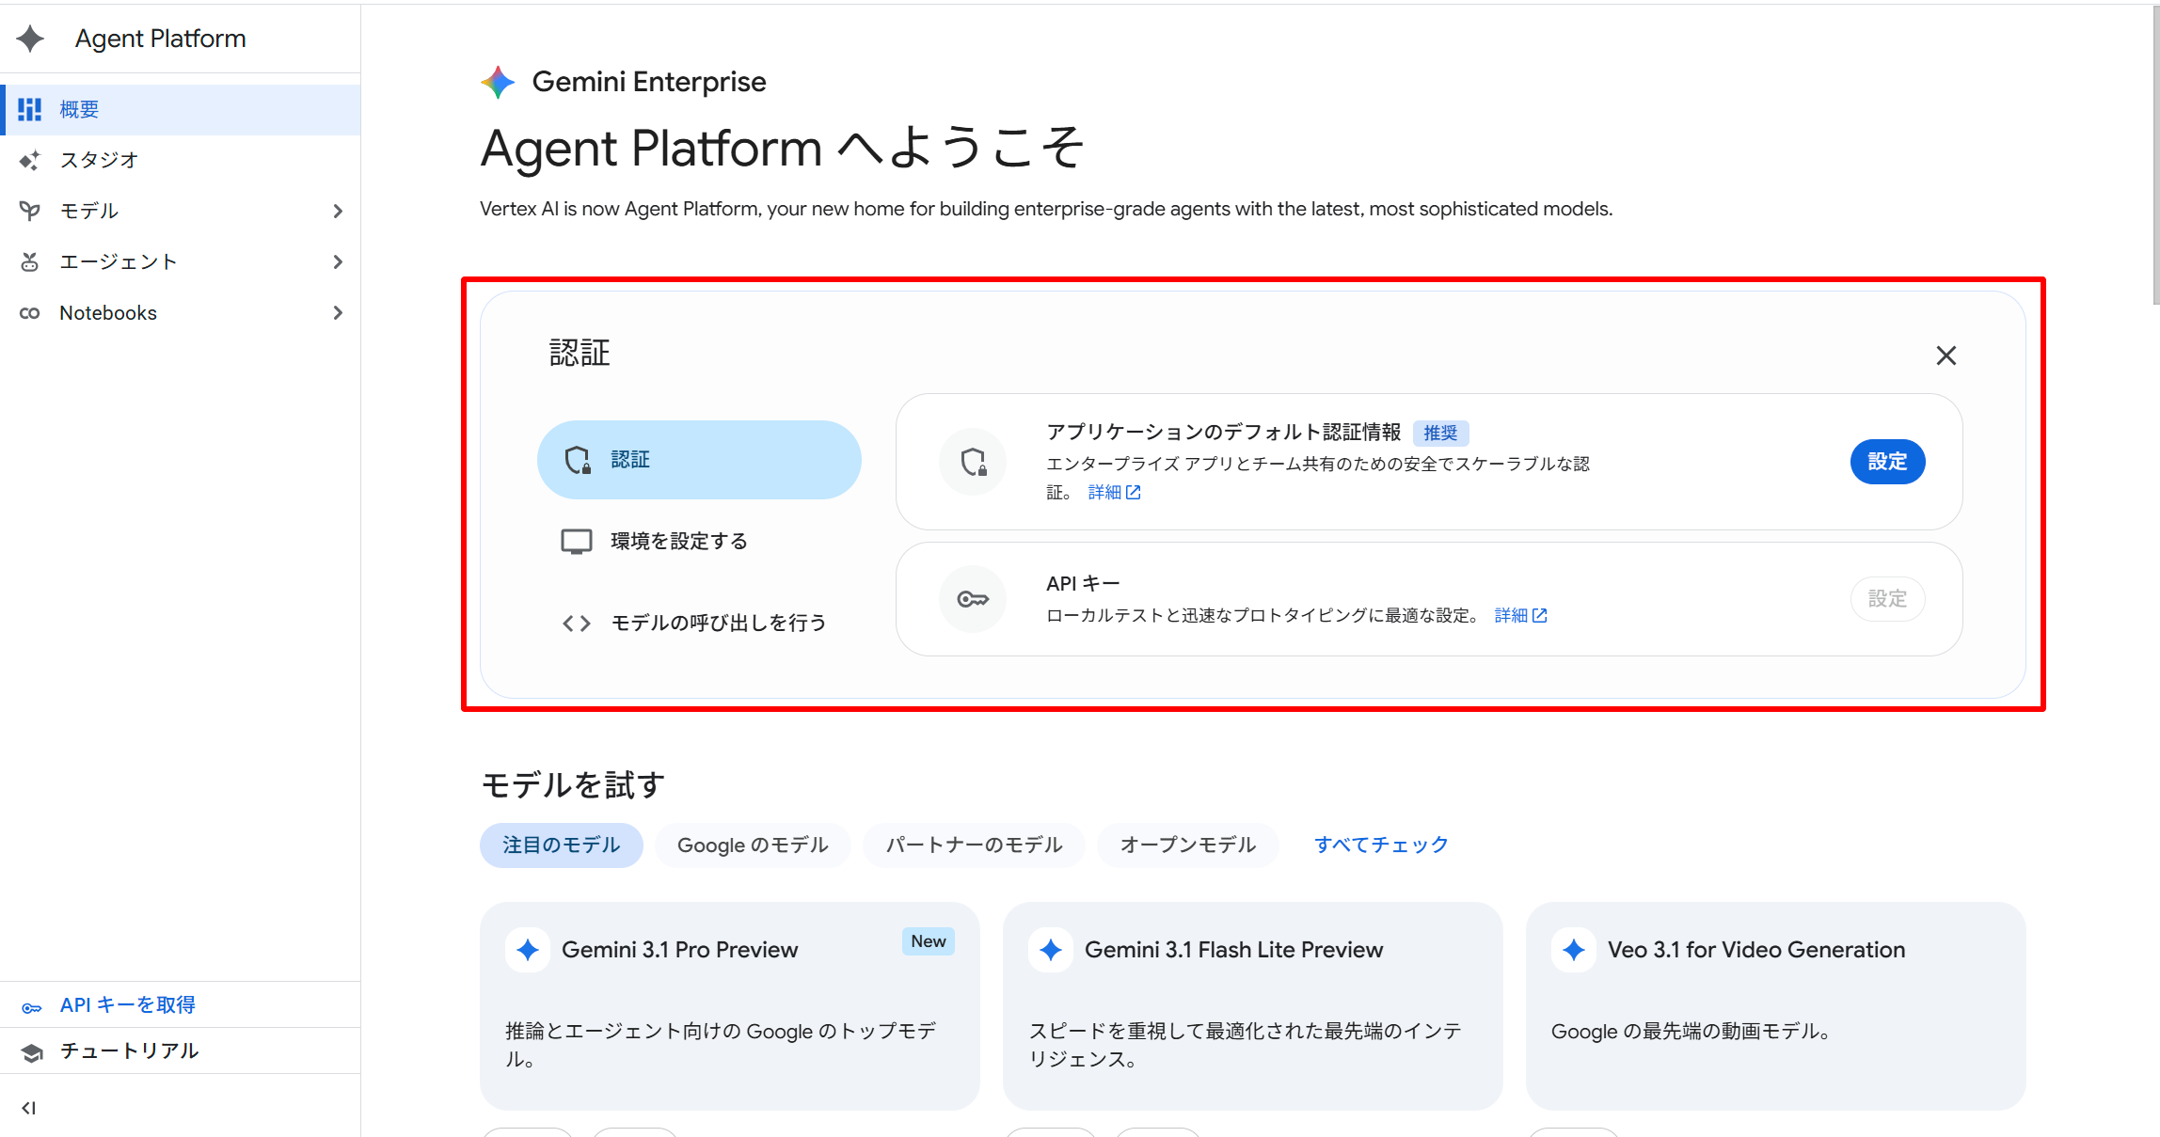Image resolution: width=2160 pixels, height=1137 pixels.
Task: Click the Agent Platform sparkle logo
Action: 30,39
